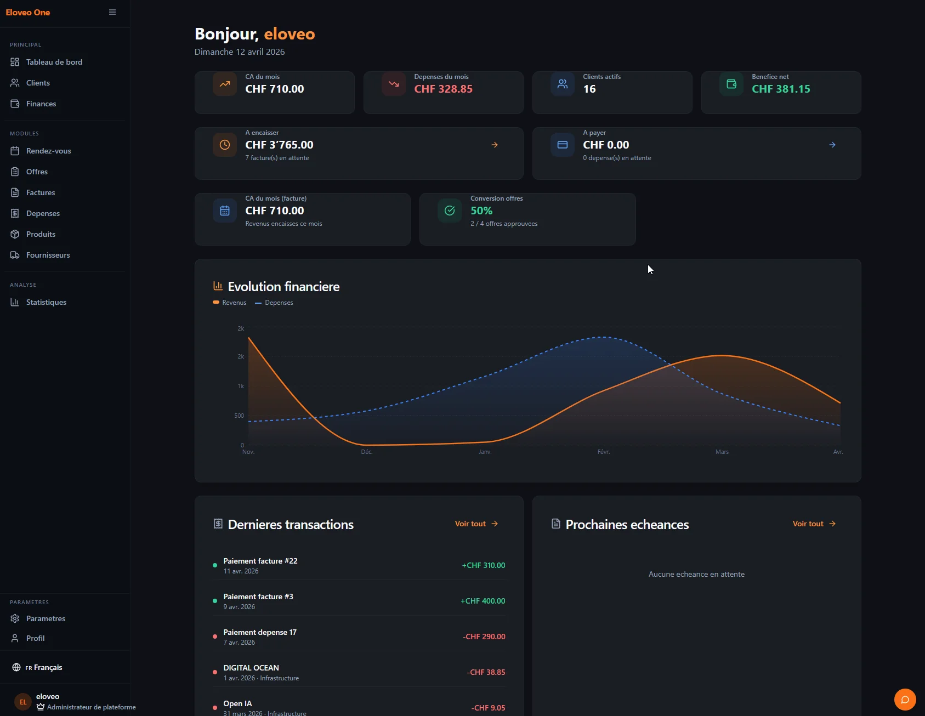Click Voir tout for Dernieres transactions
This screenshot has width=925, height=716.
476,524
